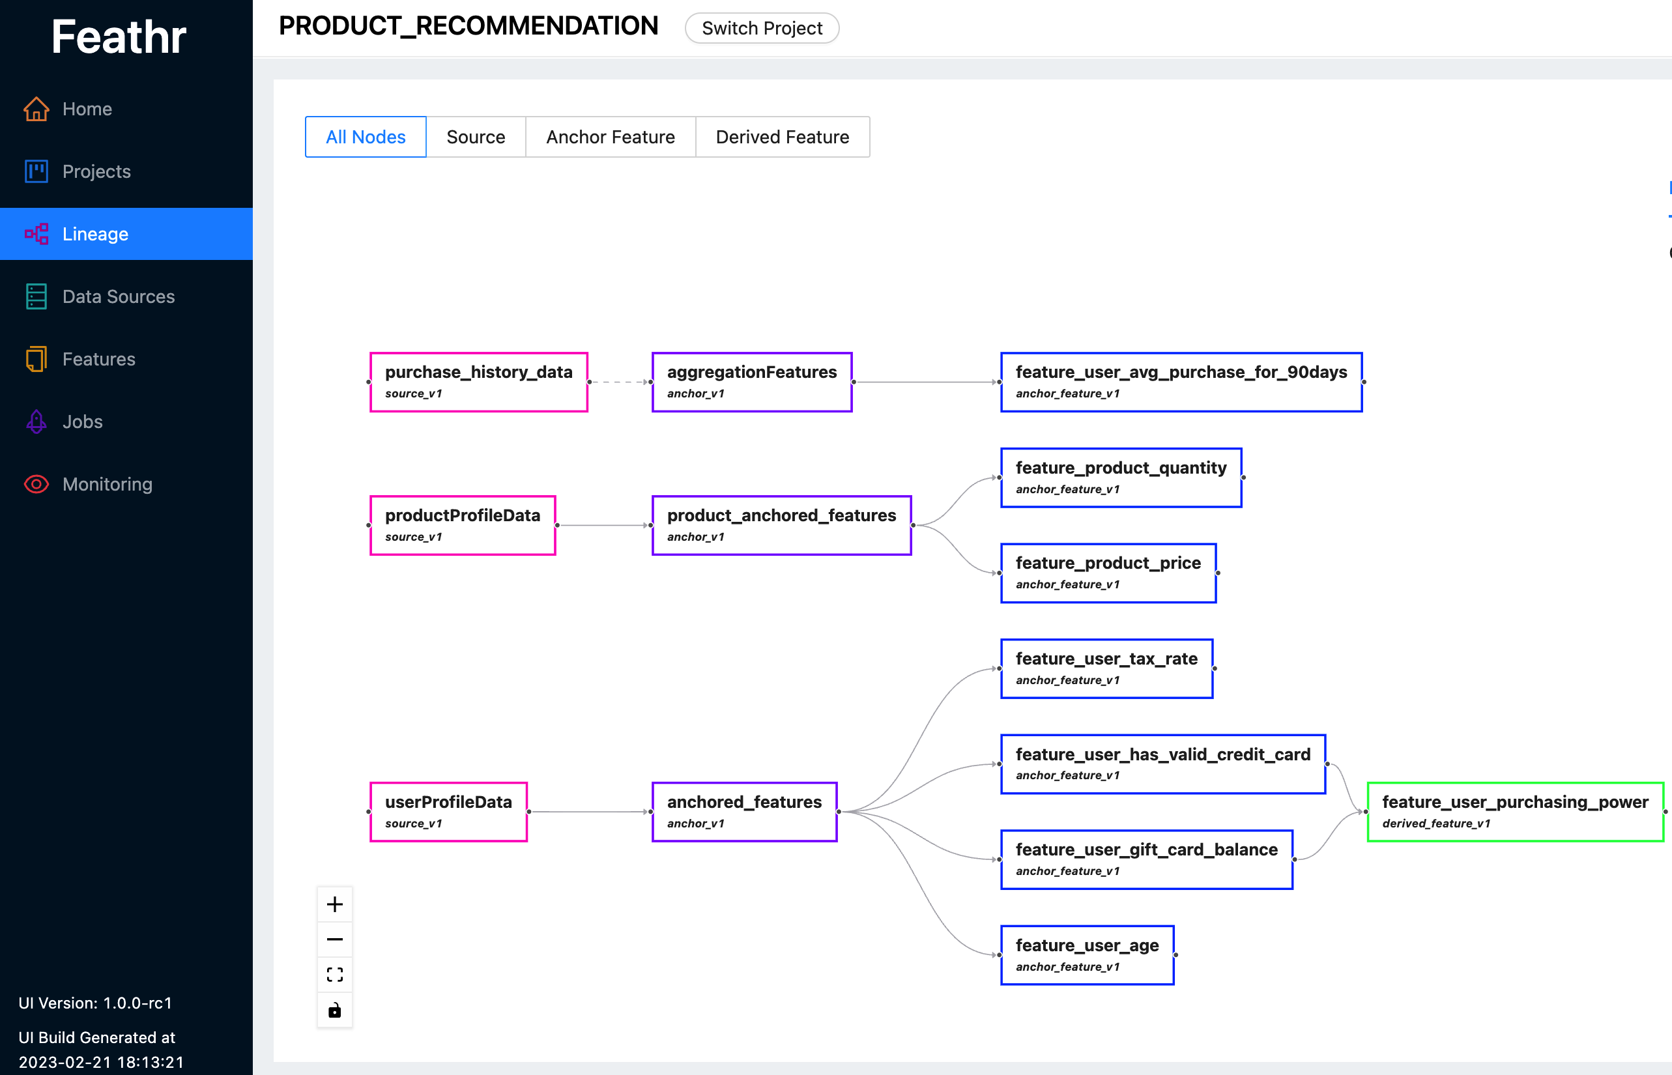
Task: Click the Jobs navigation icon
Action: tap(35, 420)
